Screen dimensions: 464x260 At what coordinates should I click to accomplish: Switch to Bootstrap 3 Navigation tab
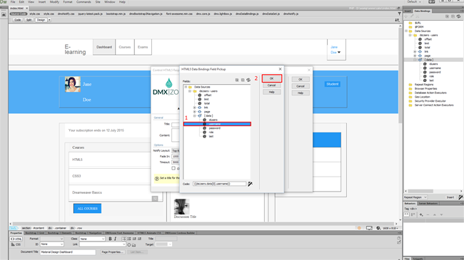89,233
